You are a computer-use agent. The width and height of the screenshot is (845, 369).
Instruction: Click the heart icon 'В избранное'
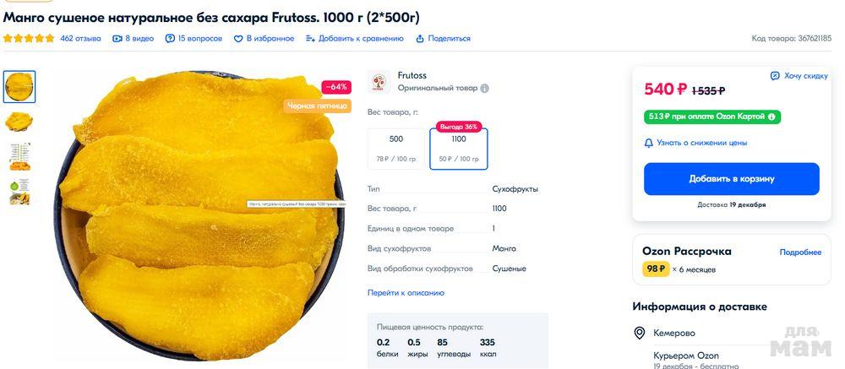point(238,39)
